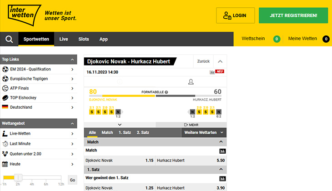Collapse the Top Links panel
Viewport: 332px width, 191px height.
72,60
